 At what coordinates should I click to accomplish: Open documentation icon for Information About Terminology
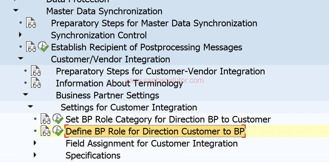36,82
